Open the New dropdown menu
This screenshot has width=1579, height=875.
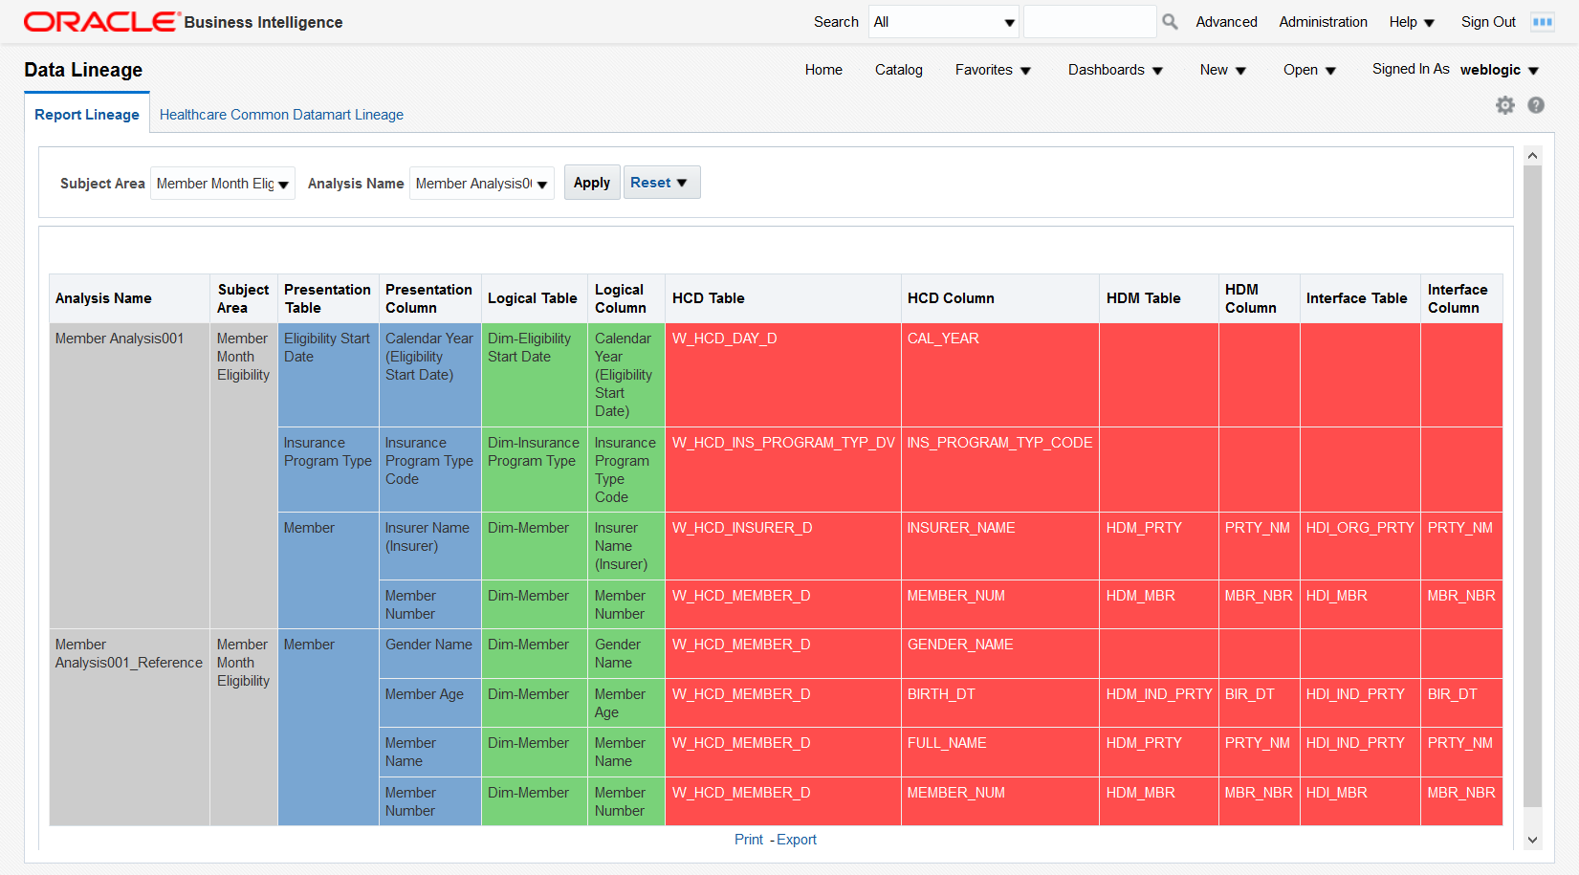[1223, 70]
